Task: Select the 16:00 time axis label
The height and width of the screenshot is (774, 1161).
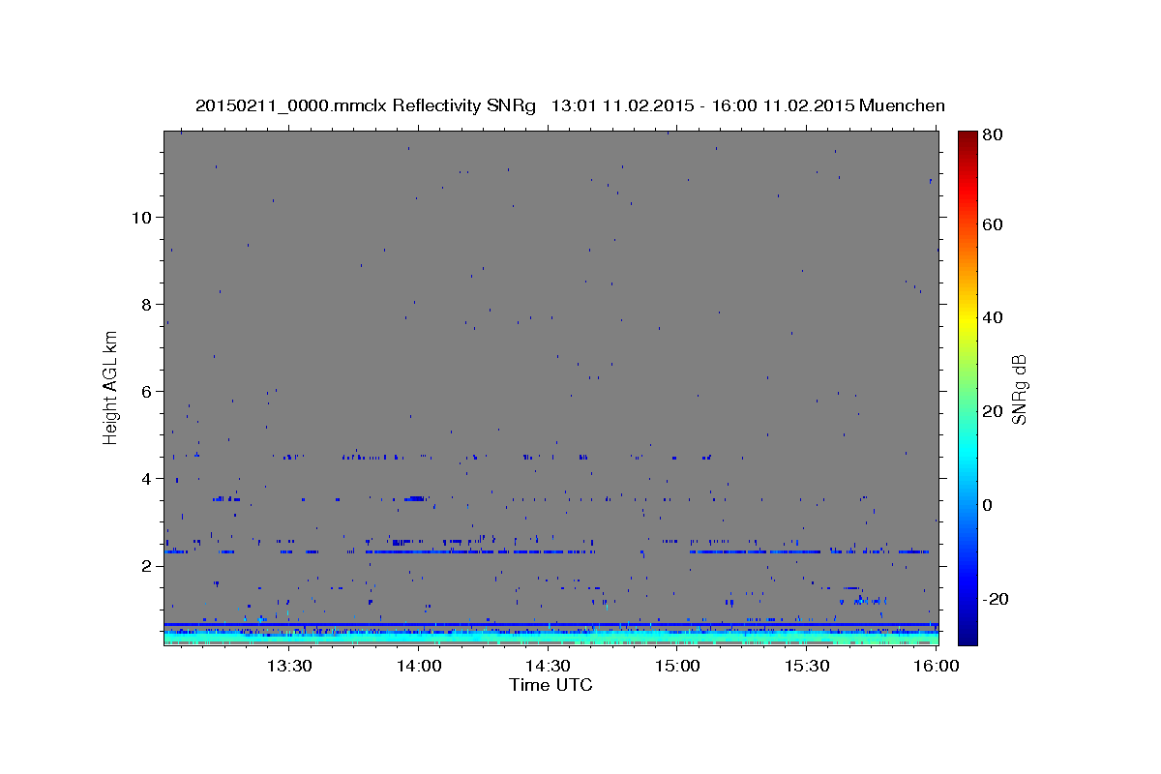Action: point(937,666)
